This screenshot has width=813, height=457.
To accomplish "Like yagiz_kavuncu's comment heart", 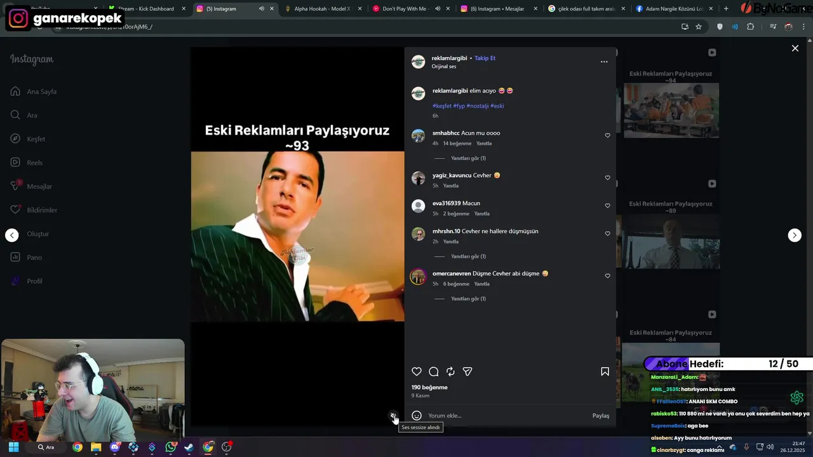I will pos(607,178).
